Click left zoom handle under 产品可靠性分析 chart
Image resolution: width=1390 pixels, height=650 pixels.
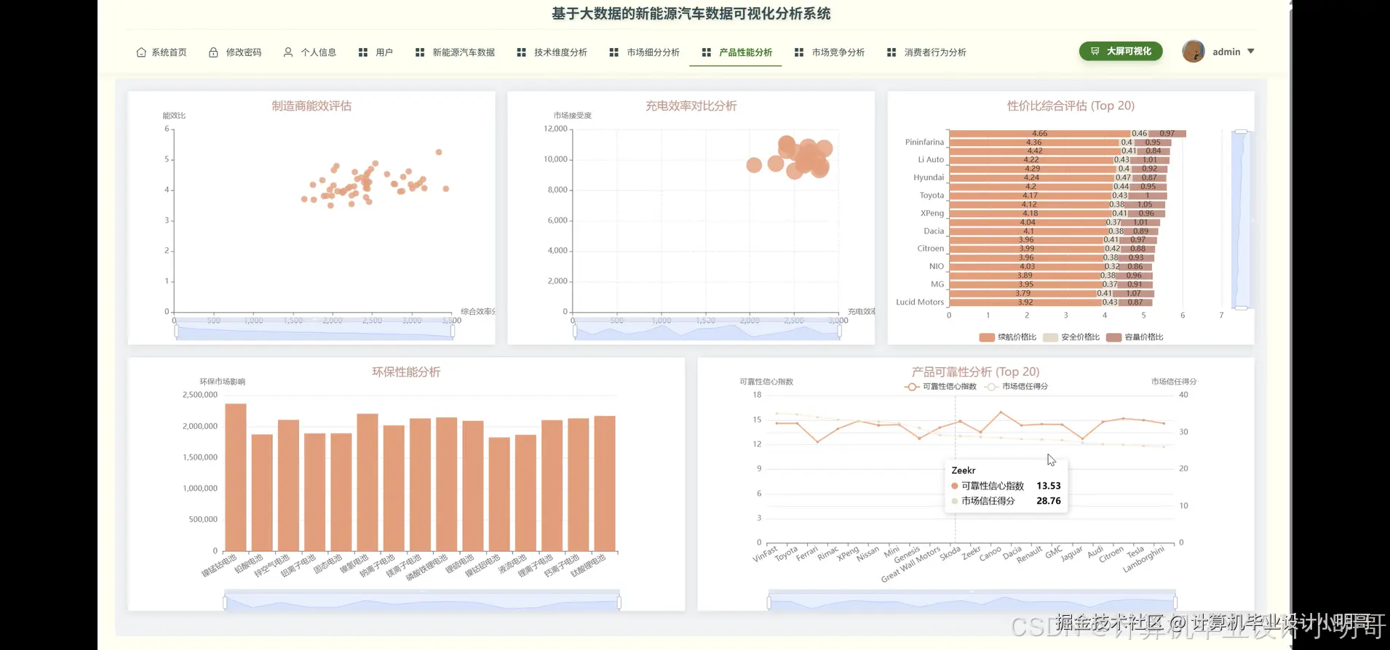click(x=769, y=603)
